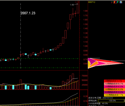125x106 pixels.
Task: Click the red rectangle icon beside the diamond
Action: pyautogui.click(x=78, y=2)
